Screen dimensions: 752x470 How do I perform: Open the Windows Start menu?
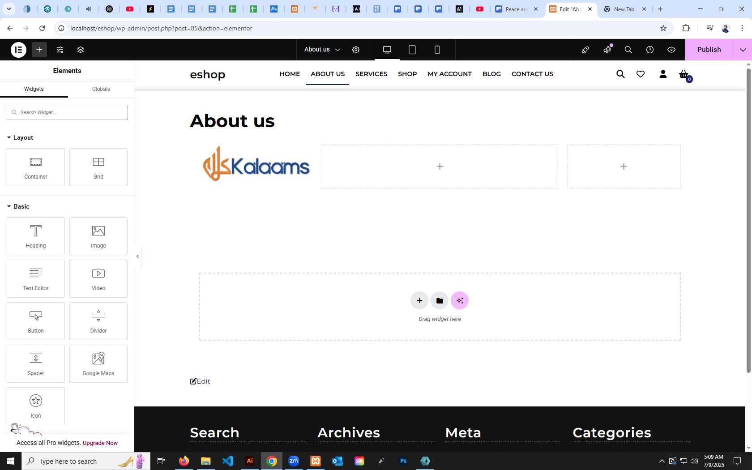click(11, 461)
